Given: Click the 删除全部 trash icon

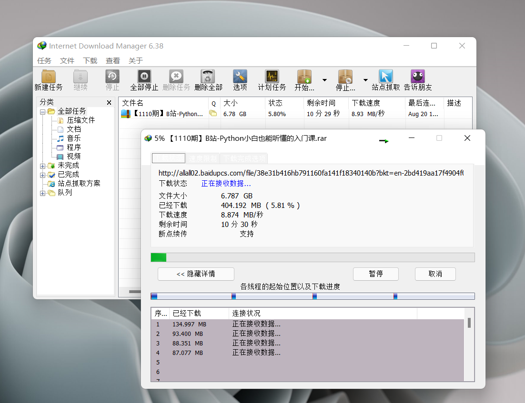Looking at the screenshot, I should (x=208, y=77).
